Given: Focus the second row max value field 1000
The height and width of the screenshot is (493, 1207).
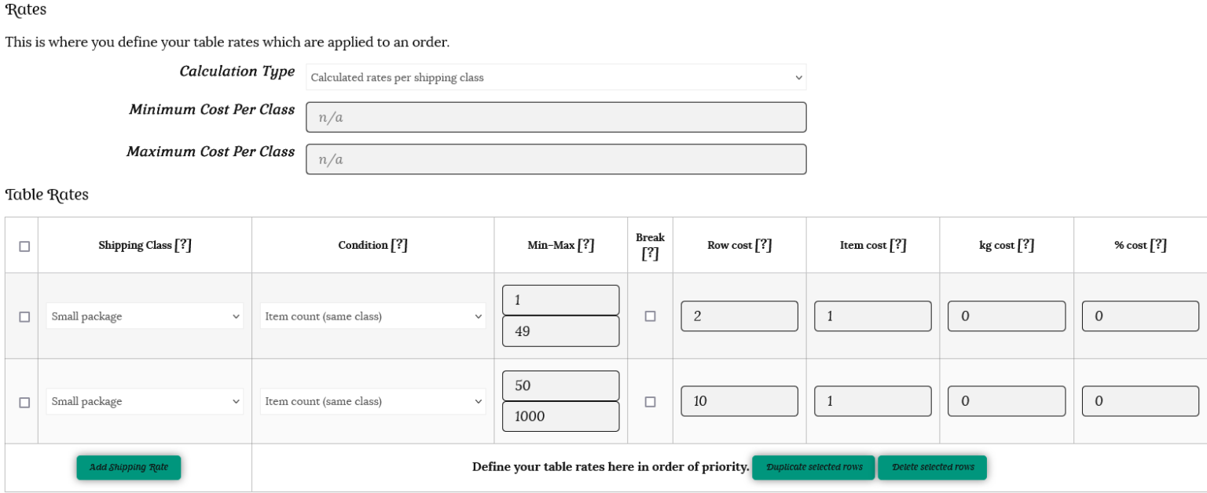Looking at the screenshot, I should pyautogui.click(x=560, y=416).
